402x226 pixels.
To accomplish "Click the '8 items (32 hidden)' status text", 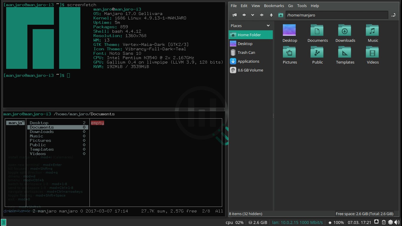I will pyautogui.click(x=245, y=214).
